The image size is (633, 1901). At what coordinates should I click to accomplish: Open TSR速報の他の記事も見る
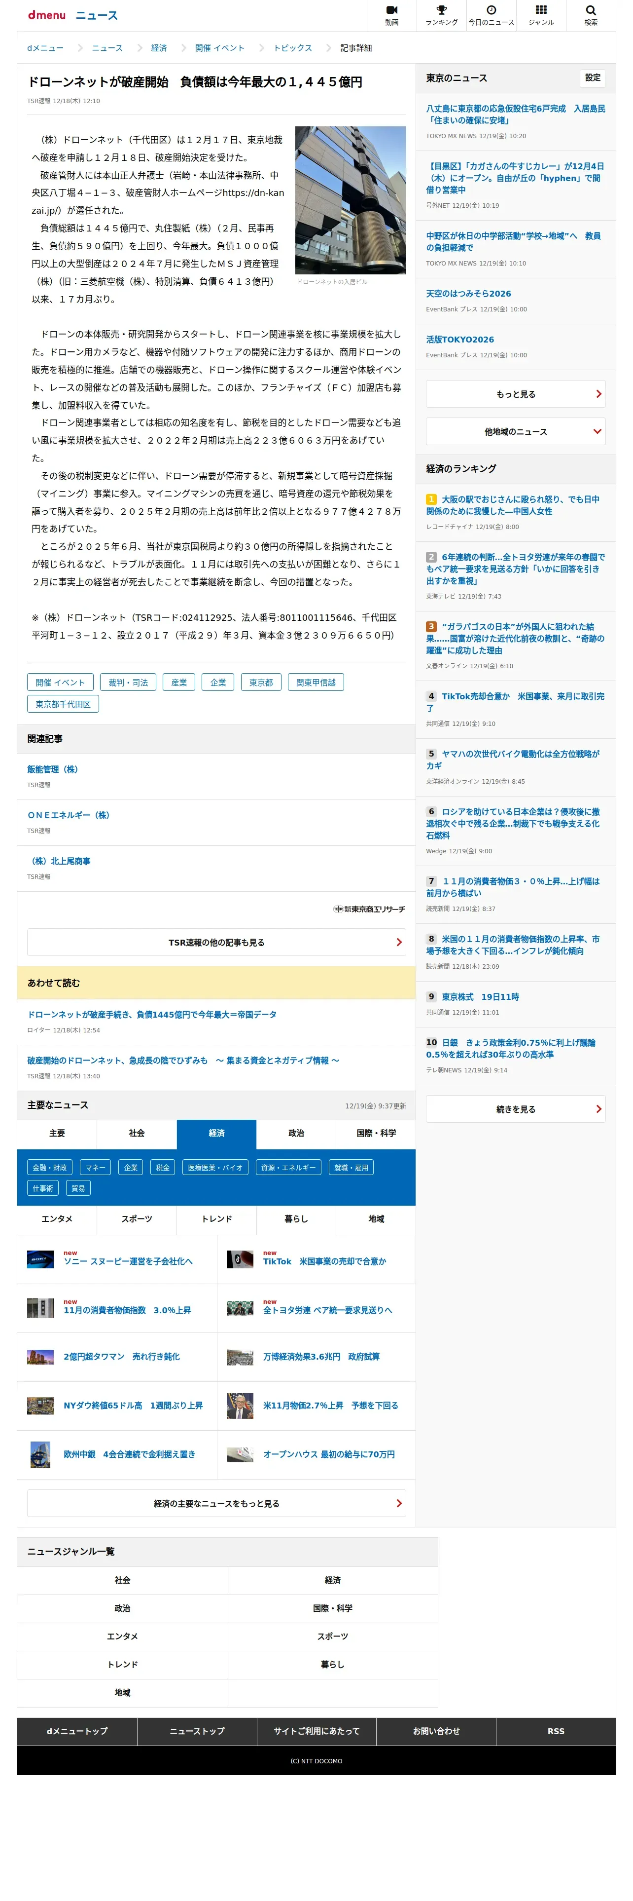[x=216, y=943]
